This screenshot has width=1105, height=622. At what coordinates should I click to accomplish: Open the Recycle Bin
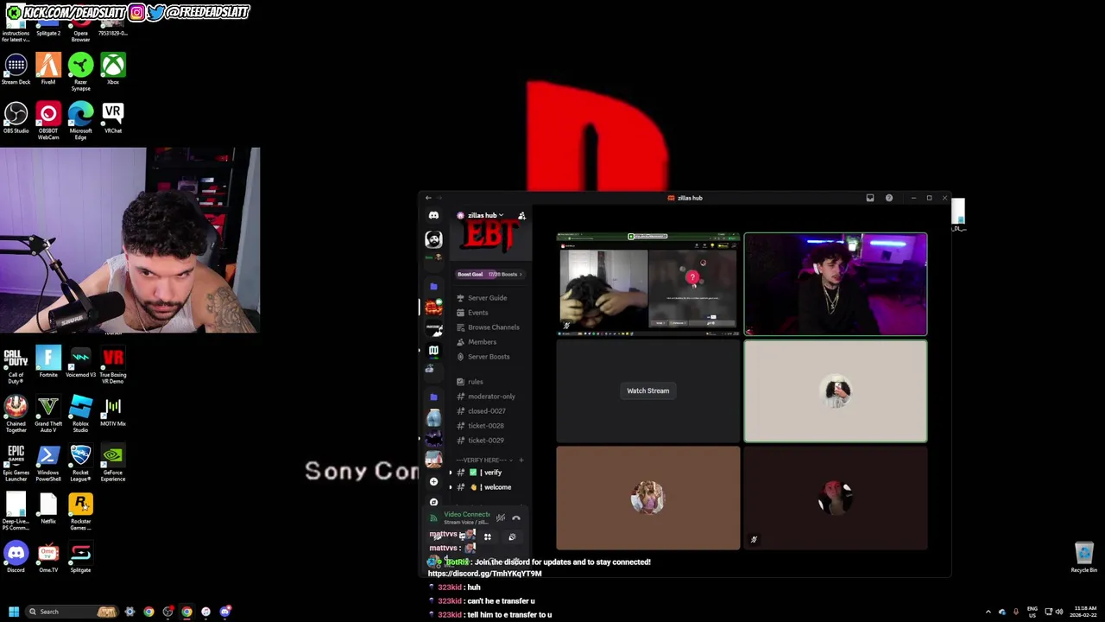pos(1083,557)
